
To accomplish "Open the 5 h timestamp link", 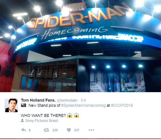I will click(x=83, y=100).
